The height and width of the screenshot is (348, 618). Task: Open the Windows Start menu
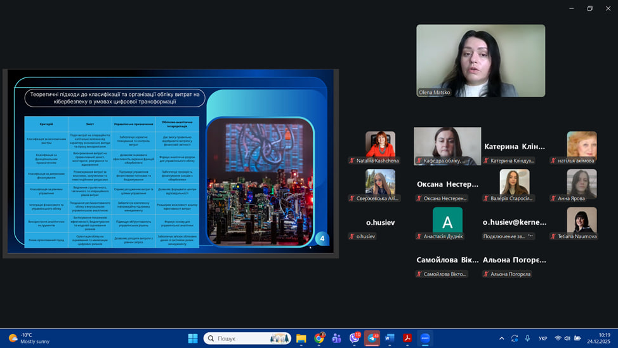193,338
